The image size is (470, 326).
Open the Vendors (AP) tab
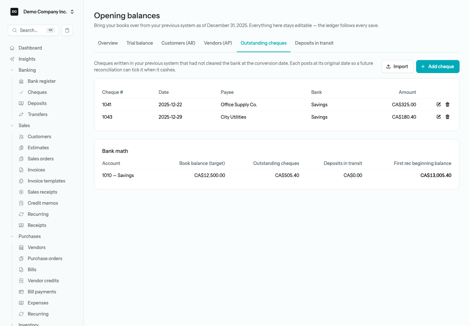(218, 43)
